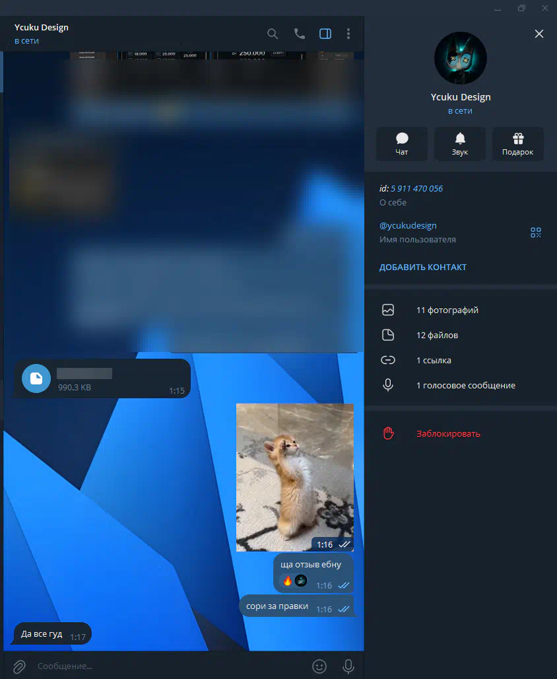This screenshot has width=557, height=679.
Task: Toggle the profile info side panel
Action: 325,34
